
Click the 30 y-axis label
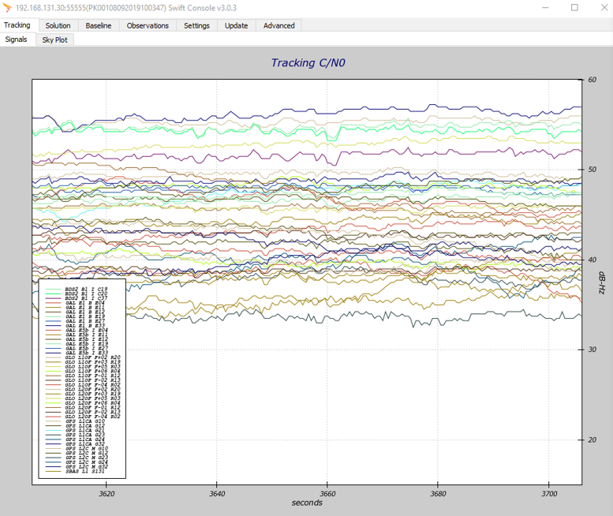[x=592, y=350]
